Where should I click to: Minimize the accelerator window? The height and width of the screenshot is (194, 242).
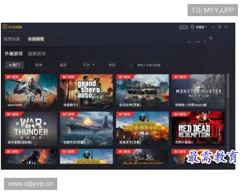pos(213,27)
